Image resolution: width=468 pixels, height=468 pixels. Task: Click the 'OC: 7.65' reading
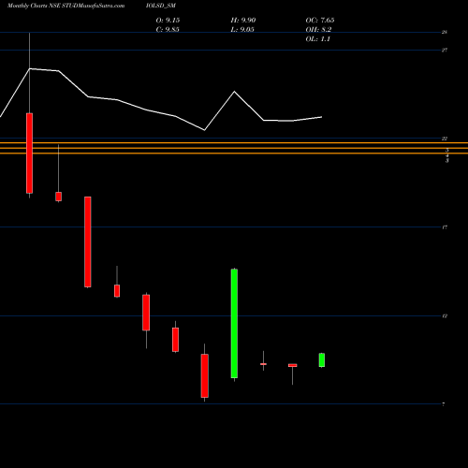coord(320,21)
